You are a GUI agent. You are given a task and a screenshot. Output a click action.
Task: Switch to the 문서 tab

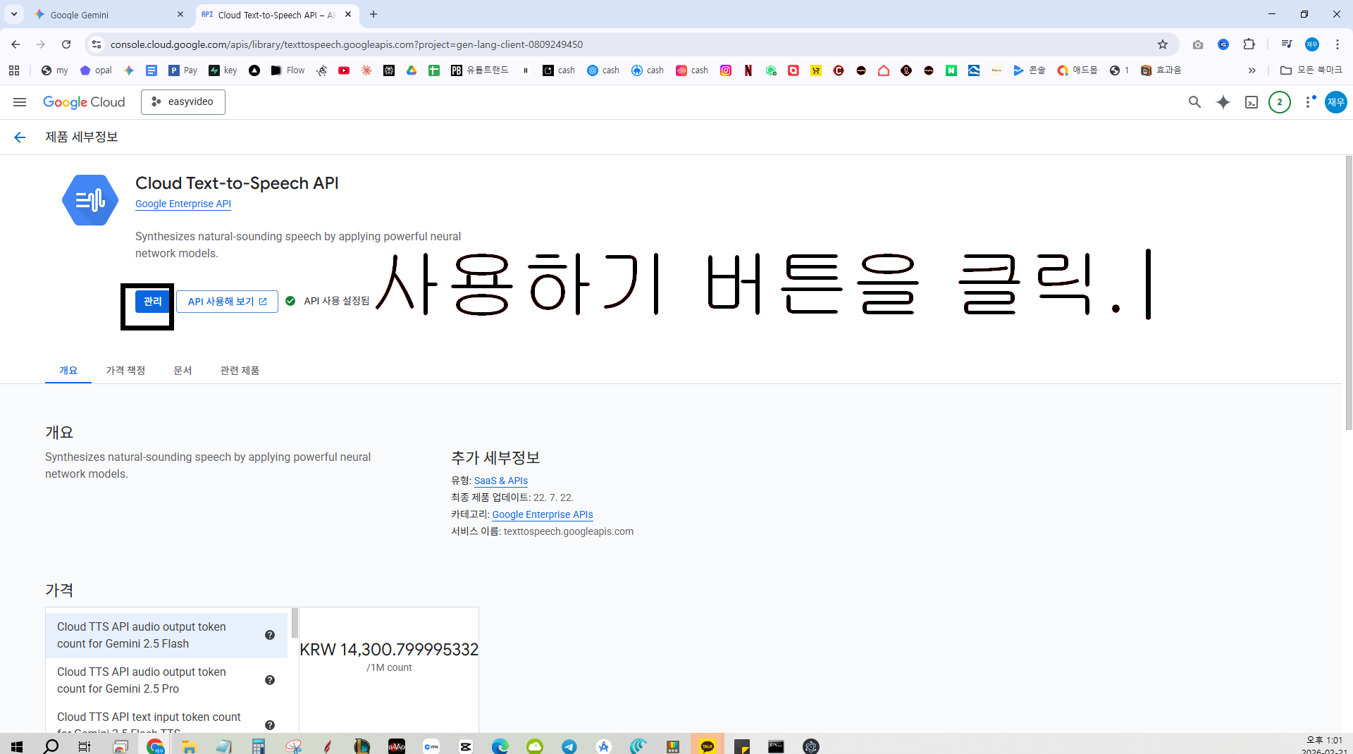(183, 371)
